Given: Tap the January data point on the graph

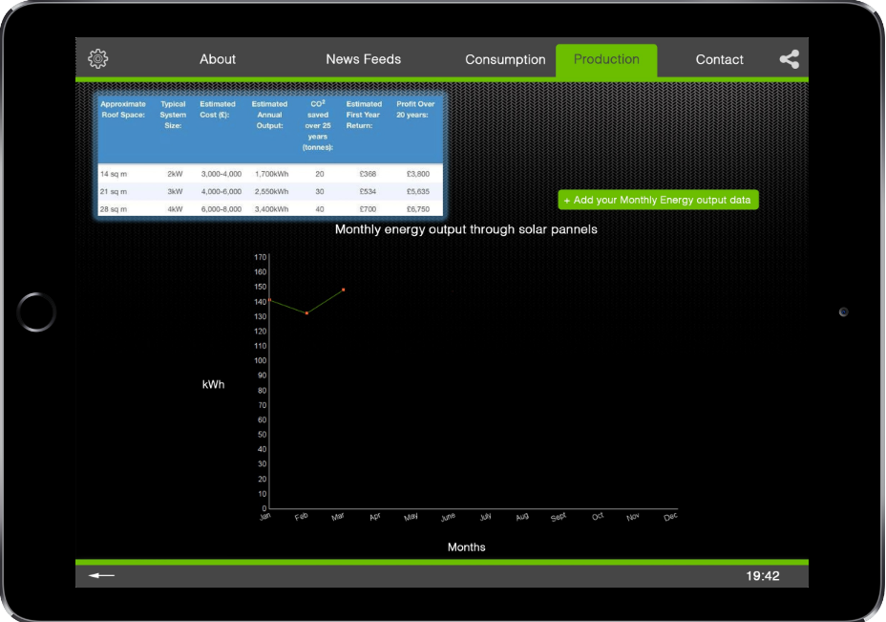Looking at the screenshot, I should [x=270, y=300].
